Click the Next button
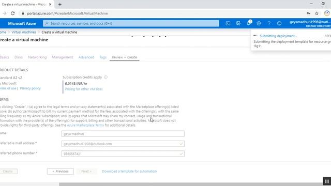The image size is (331, 186). click(86, 171)
